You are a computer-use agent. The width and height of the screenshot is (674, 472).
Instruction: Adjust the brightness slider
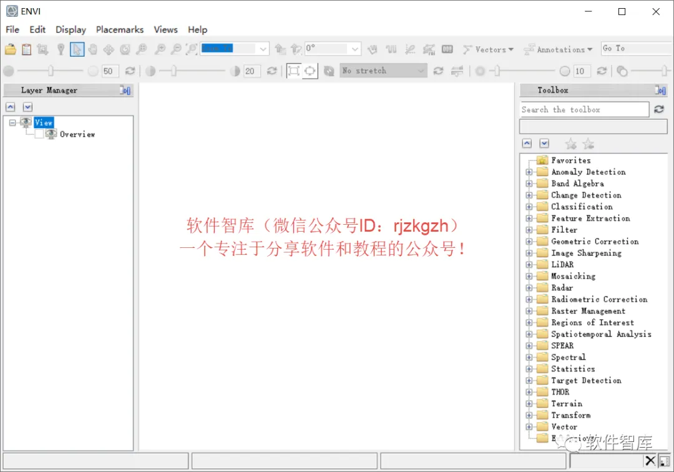pos(51,71)
